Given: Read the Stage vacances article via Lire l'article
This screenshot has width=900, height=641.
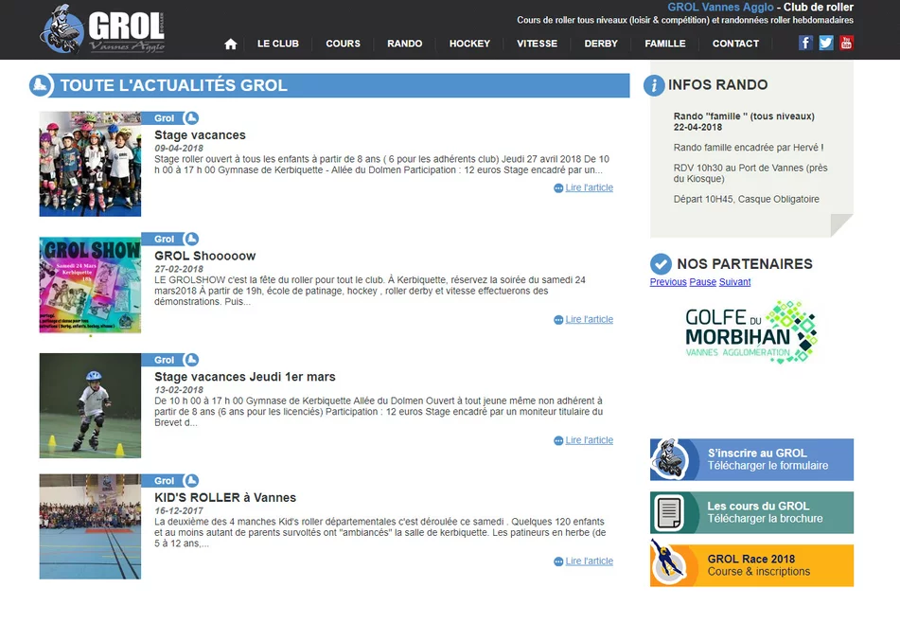Looking at the screenshot, I should click(589, 187).
